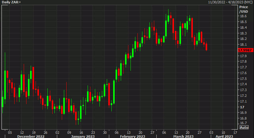The height and width of the screenshot is (138, 254).
Task: Click the Auto scale button
Action: click(x=244, y=127)
